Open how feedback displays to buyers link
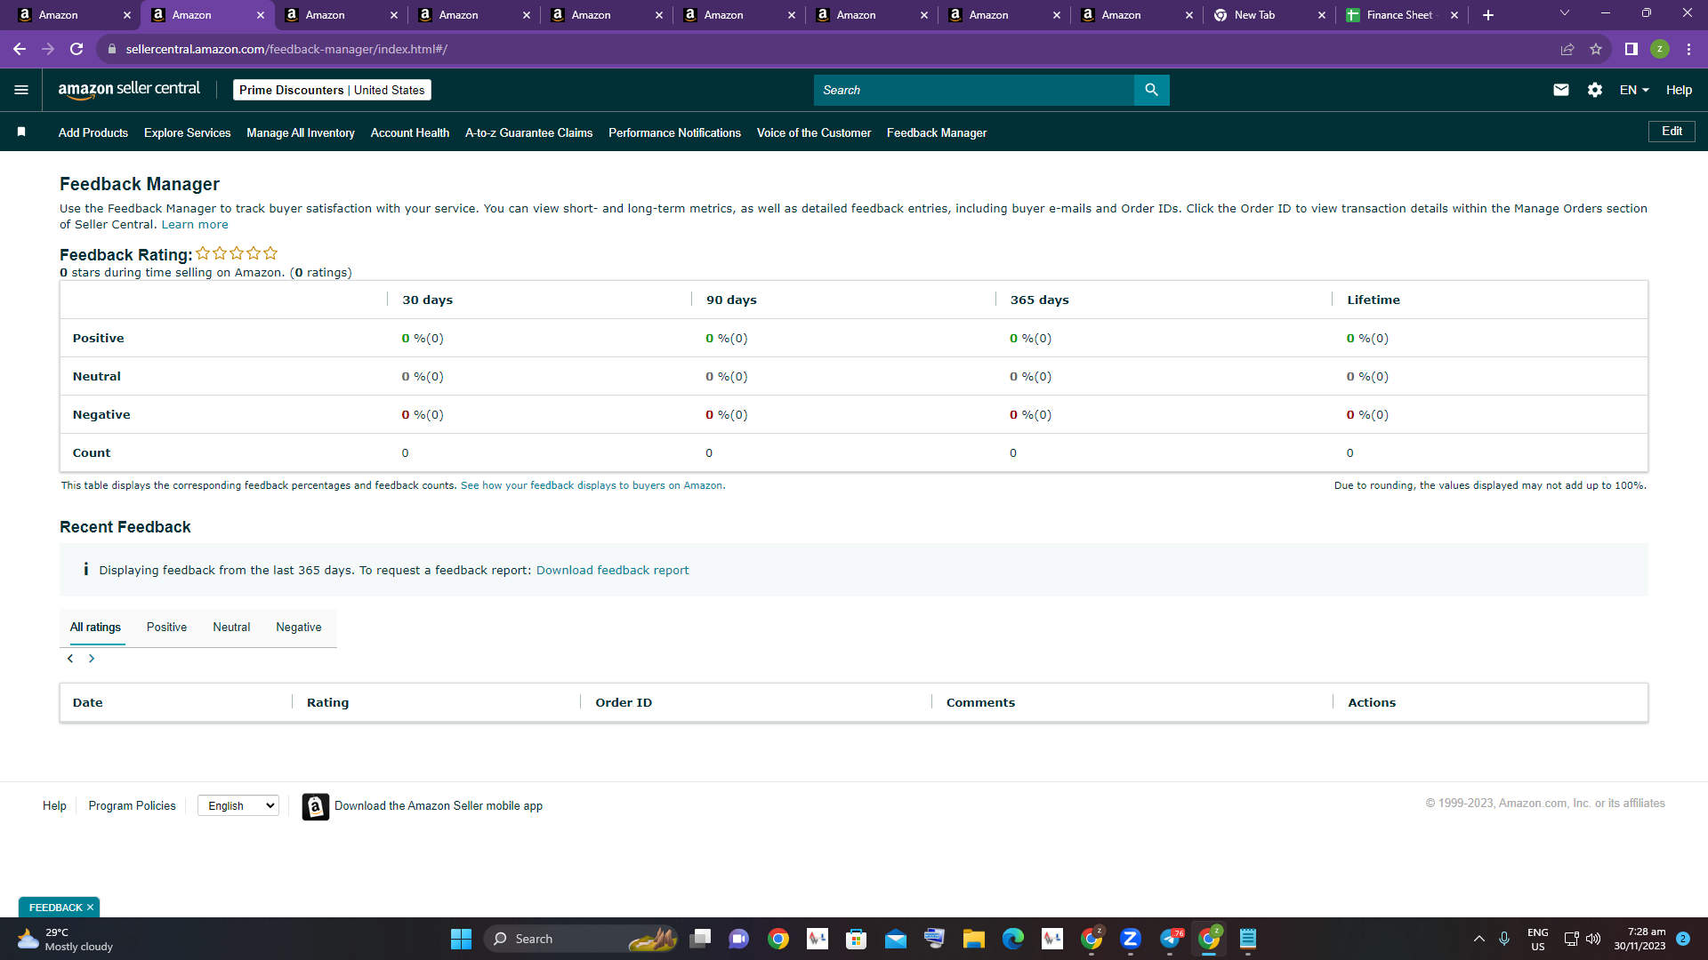 (592, 485)
